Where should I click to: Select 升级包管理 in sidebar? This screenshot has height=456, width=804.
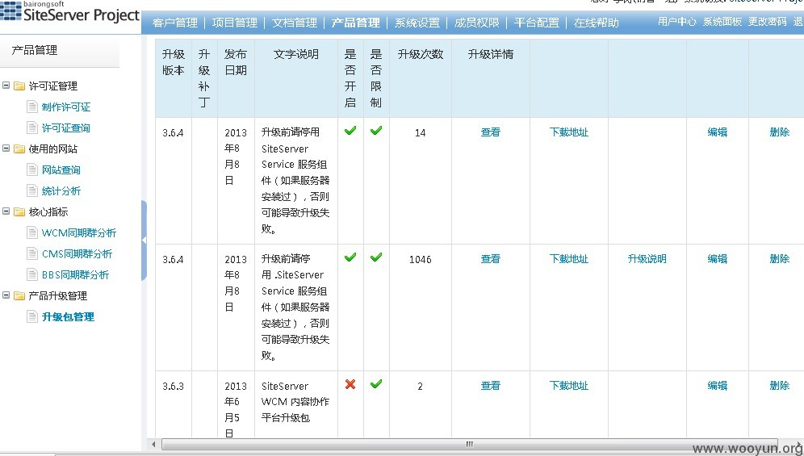pos(68,316)
